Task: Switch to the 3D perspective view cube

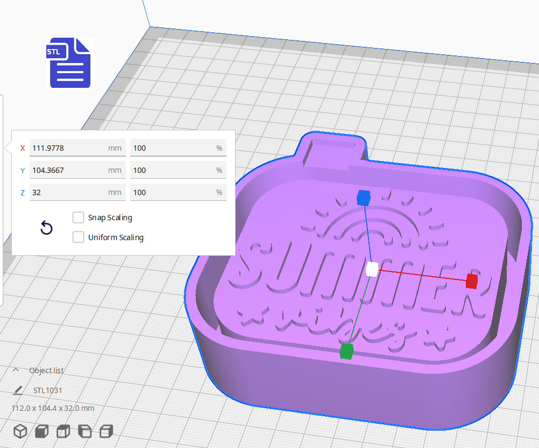Action: (x=20, y=431)
